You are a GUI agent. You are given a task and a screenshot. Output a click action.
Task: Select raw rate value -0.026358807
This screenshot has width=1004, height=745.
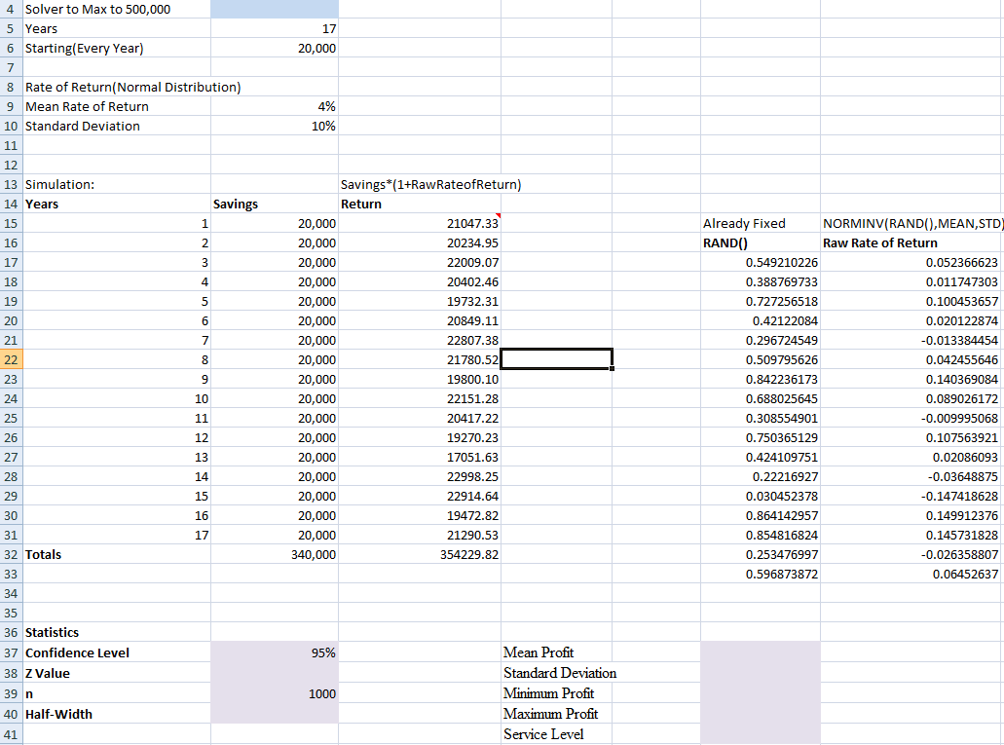click(912, 555)
